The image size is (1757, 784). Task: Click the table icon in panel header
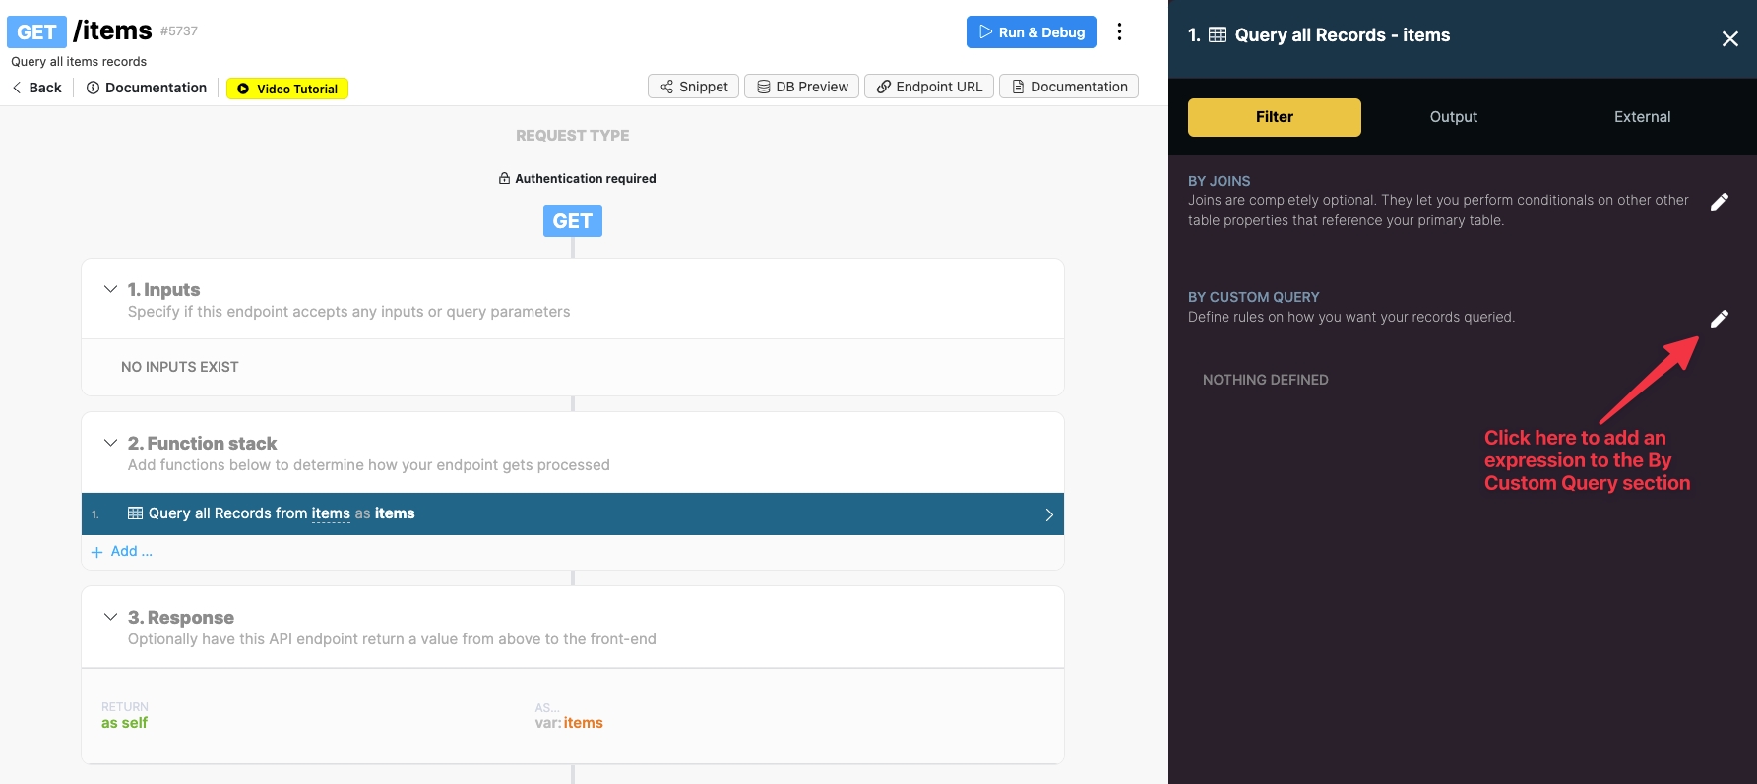click(x=1218, y=35)
